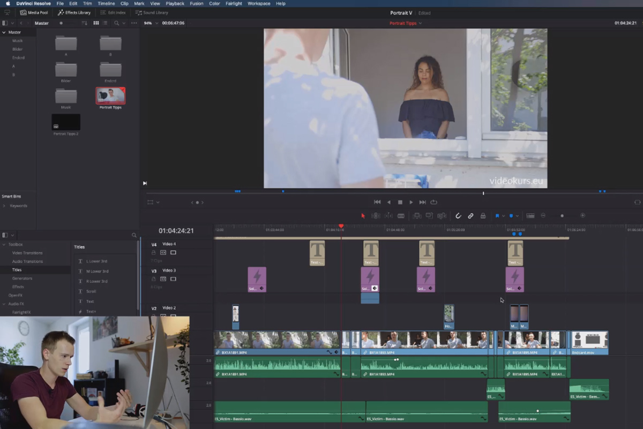Click the Overwrite Clip icon
The image size is (643, 429).
429,216
